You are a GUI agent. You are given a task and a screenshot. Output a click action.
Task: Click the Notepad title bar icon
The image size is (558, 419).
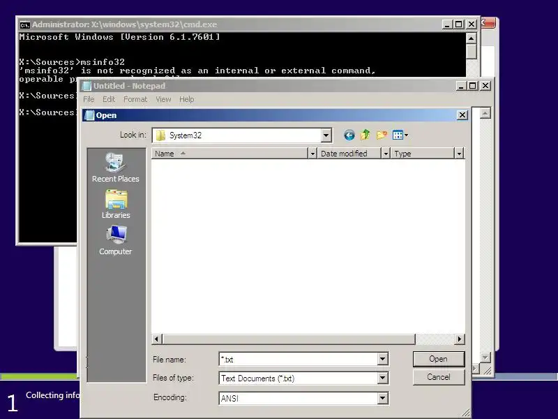(86, 86)
